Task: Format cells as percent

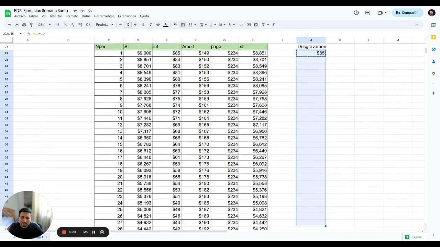Action: tap(65, 25)
